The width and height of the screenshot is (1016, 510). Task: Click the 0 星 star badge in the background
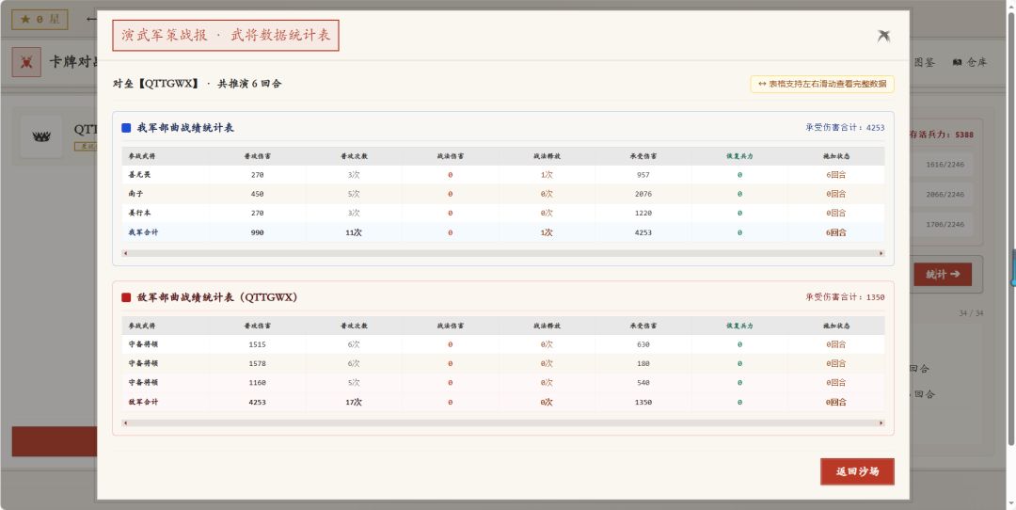(40, 20)
